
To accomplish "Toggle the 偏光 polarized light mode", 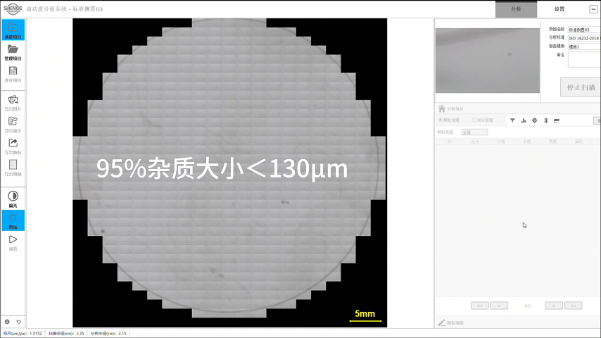I will pyautogui.click(x=13, y=196).
